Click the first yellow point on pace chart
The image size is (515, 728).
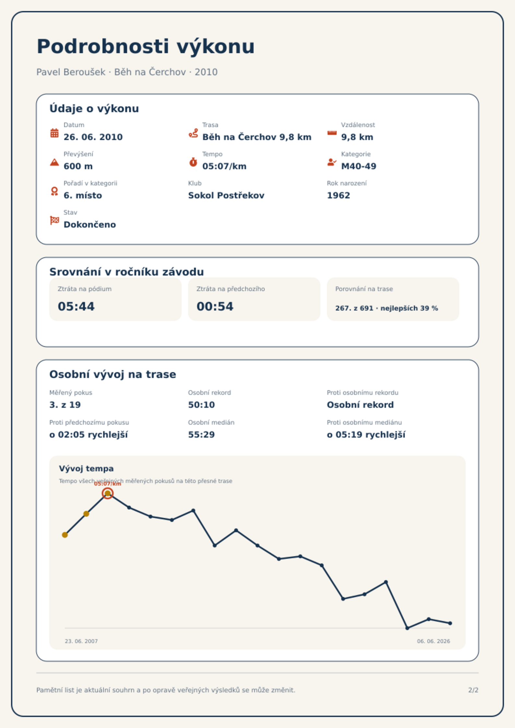(65, 535)
